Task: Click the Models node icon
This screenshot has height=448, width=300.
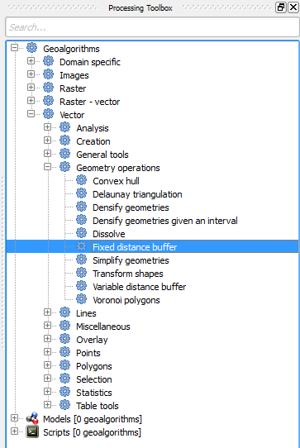Action: click(32, 418)
